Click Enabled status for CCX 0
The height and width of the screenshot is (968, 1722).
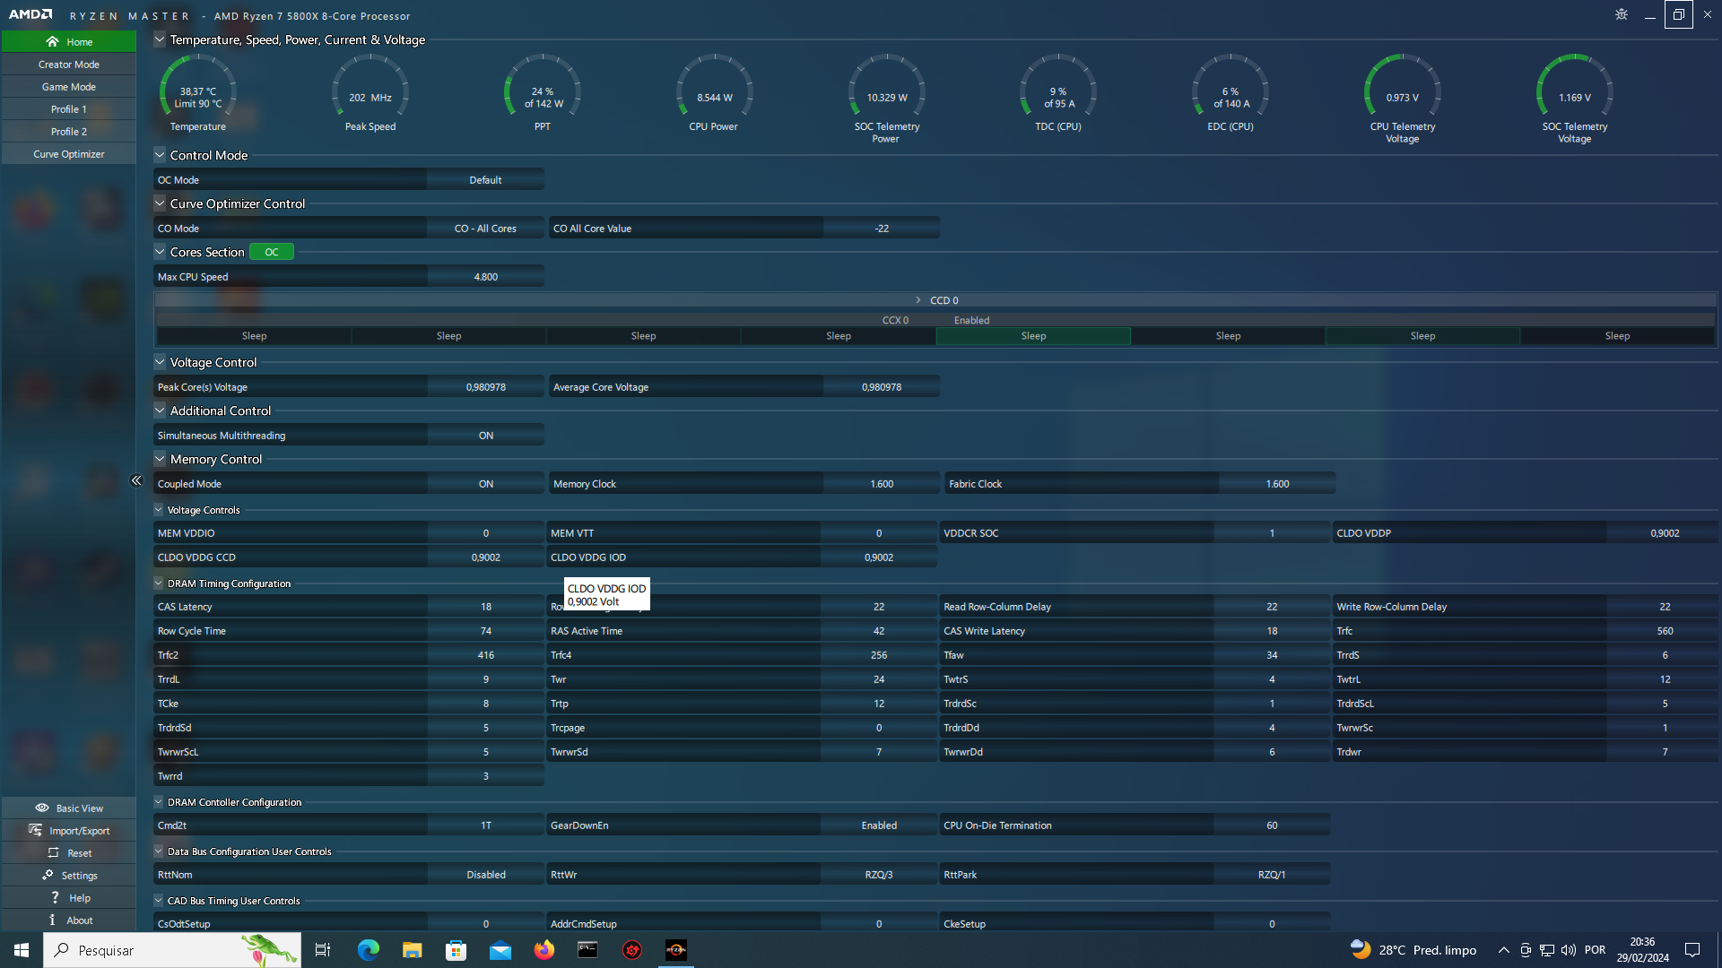[x=971, y=320]
